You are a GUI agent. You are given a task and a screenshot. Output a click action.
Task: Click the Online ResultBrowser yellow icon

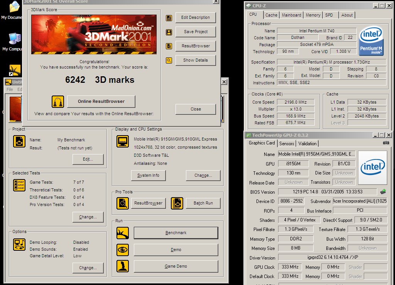pyautogui.click(x=58, y=102)
